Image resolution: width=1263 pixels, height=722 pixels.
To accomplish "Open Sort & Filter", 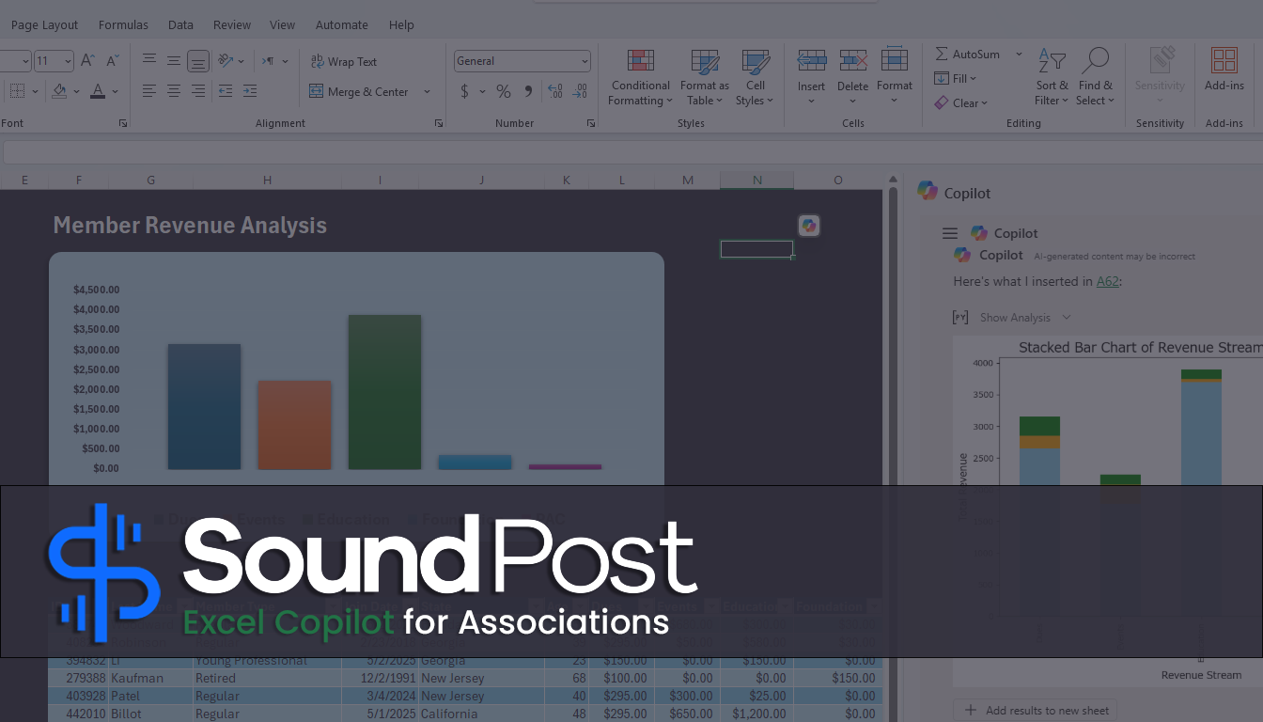I will 1052,78.
